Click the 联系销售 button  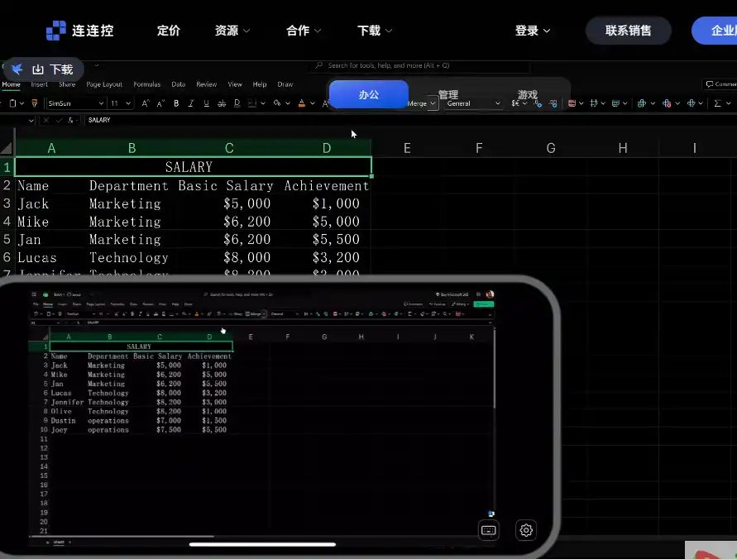628,31
